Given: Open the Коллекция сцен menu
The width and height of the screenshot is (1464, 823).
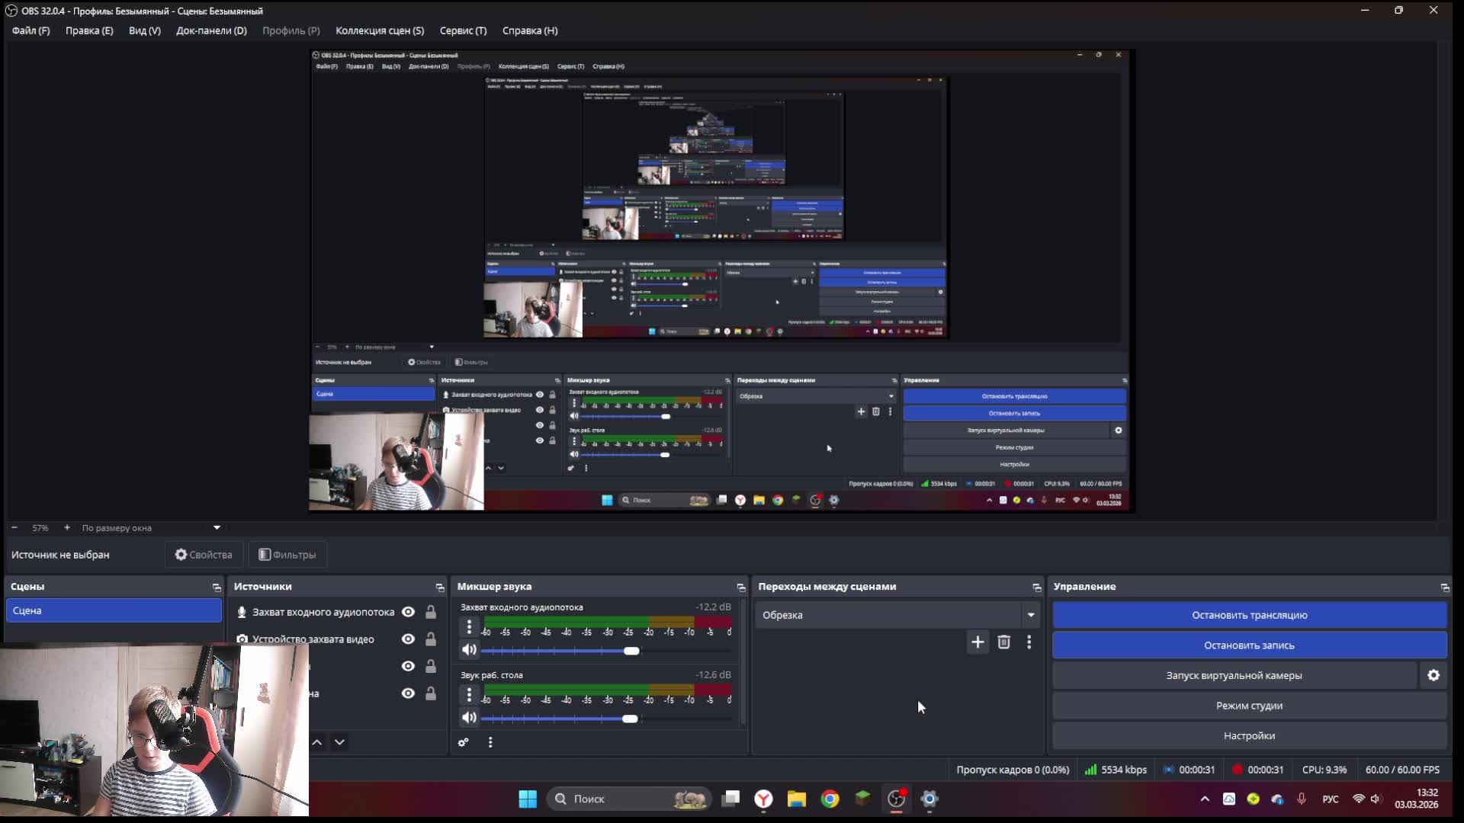Looking at the screenshot, I should pos(379,30).
